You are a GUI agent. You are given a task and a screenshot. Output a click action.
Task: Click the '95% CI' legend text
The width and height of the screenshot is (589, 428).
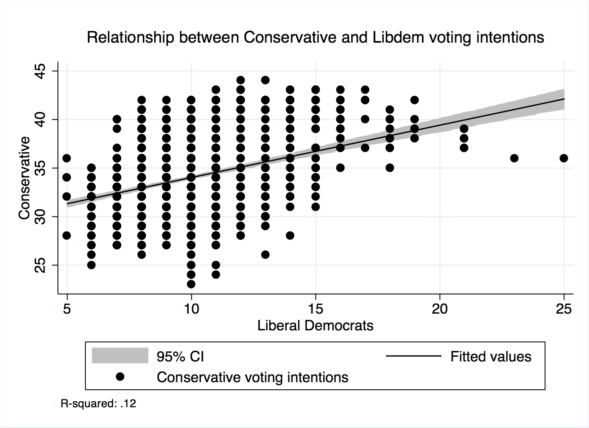180,356
